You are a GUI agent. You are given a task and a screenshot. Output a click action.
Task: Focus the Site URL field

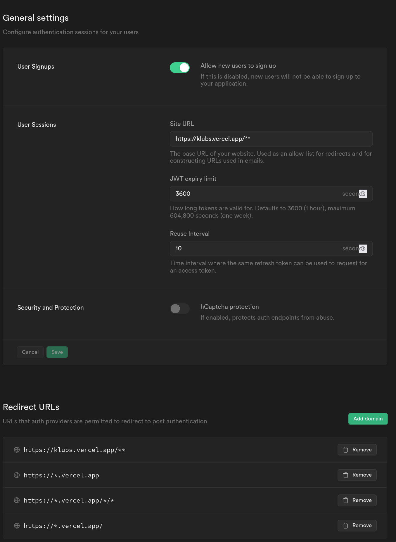coord(271,139)
